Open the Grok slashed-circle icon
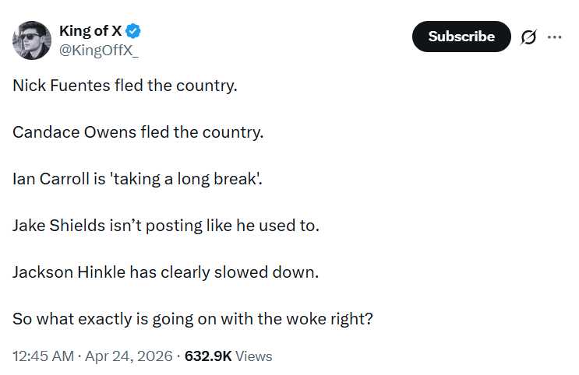Screen dimensions: 579x375 click(529, 37)
